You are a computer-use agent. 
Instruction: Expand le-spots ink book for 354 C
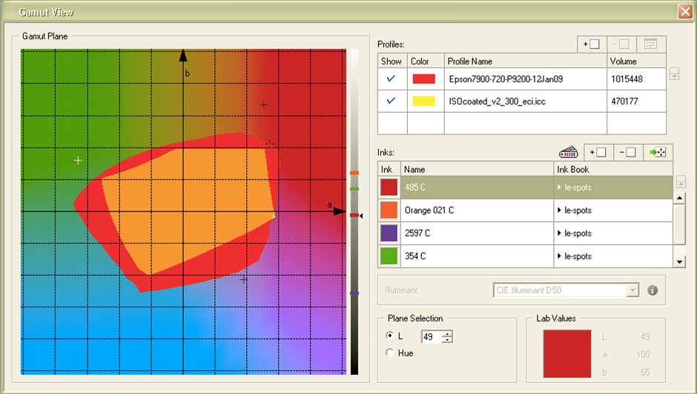point(560,256)
